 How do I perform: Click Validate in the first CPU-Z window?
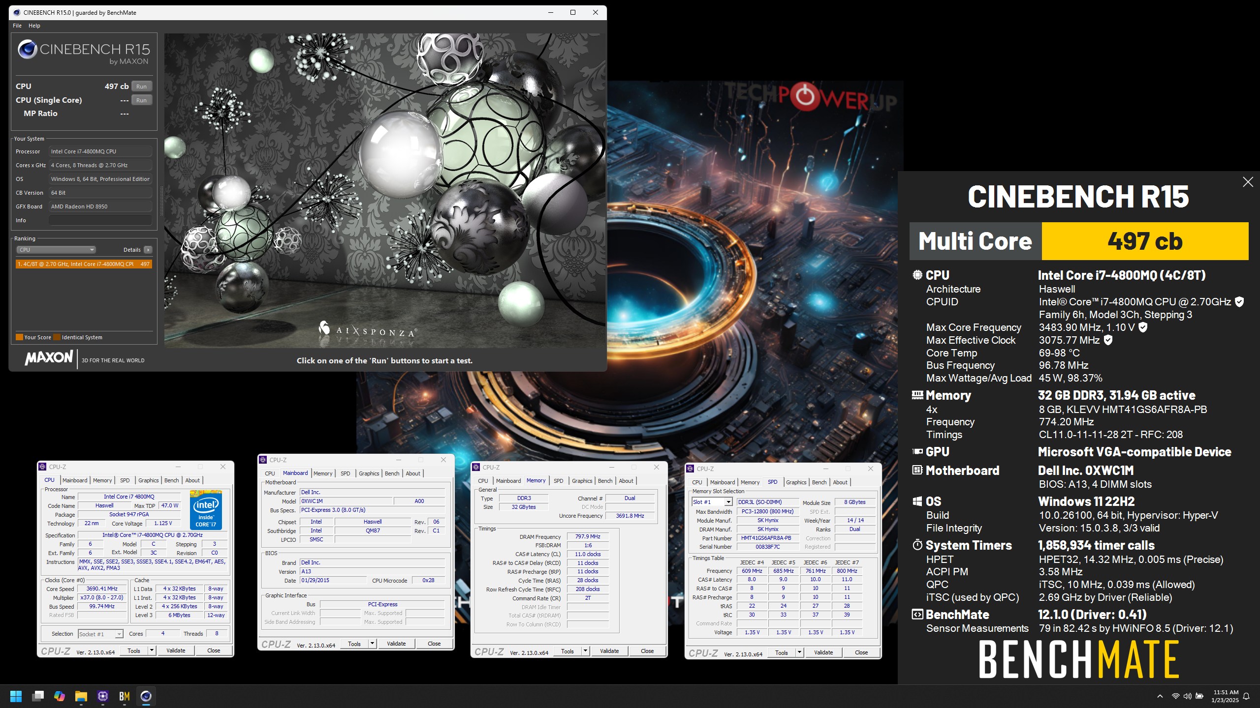[176, 650]
